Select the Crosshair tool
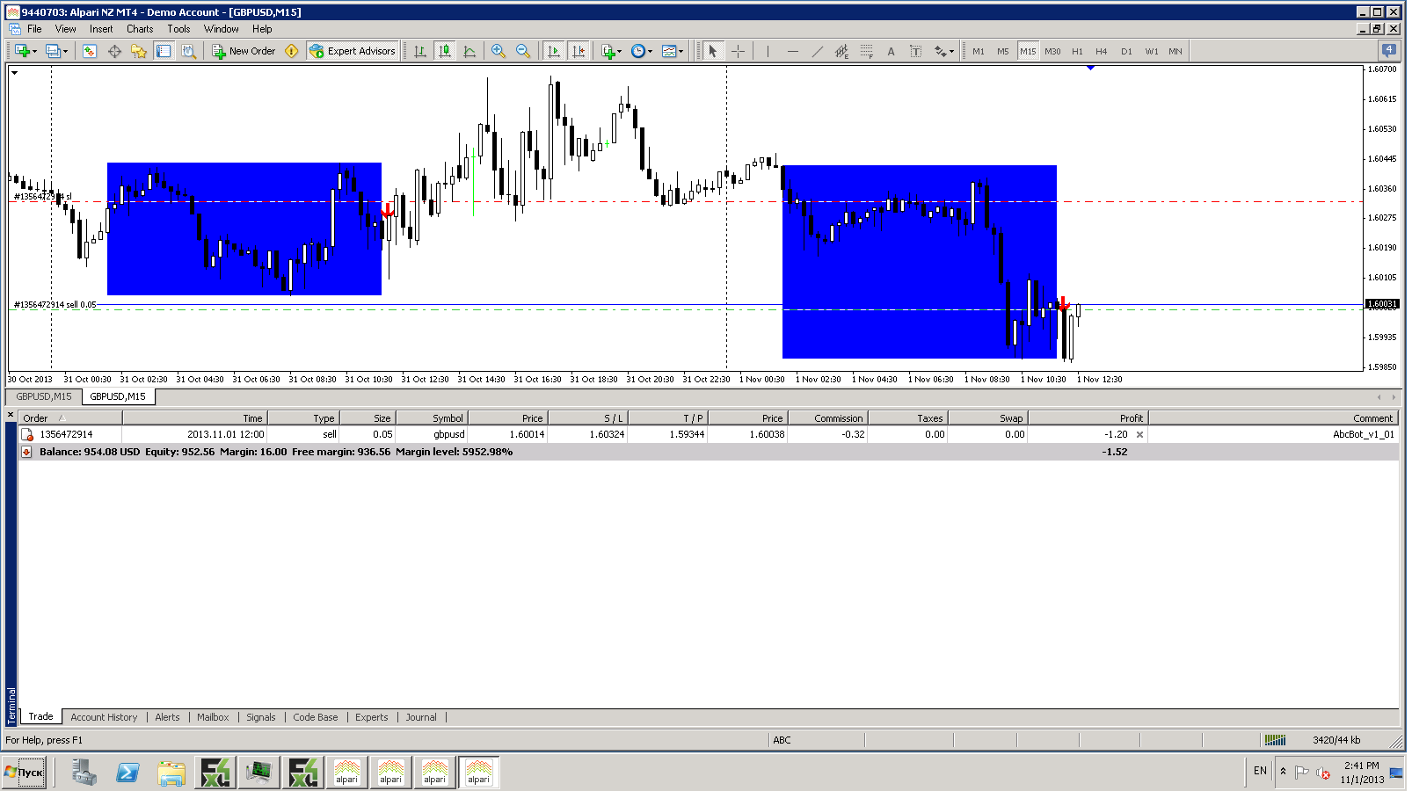The width and height of the screenshot is (1412, 791). pos(738,51)
